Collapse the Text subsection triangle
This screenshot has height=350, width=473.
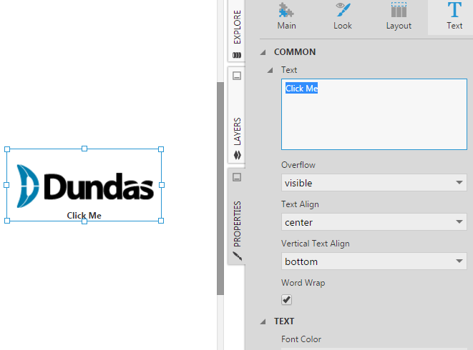(x=270, y=71)
